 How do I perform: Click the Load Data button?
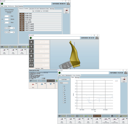pyautogui.click(x=64, y=79)
